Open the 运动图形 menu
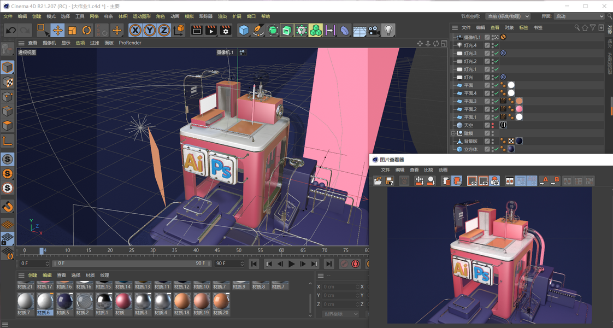The height and width of the screenshot is (328, 613). pos(142,16)
